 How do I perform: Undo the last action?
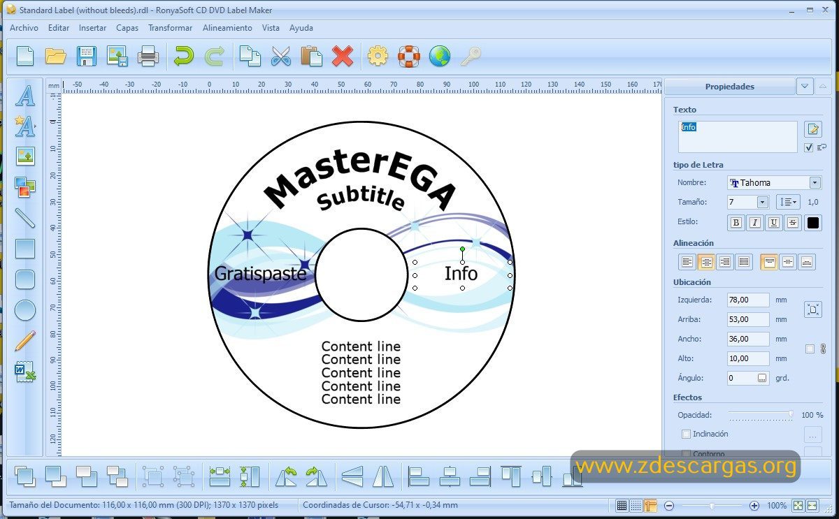tap(184, 56)
